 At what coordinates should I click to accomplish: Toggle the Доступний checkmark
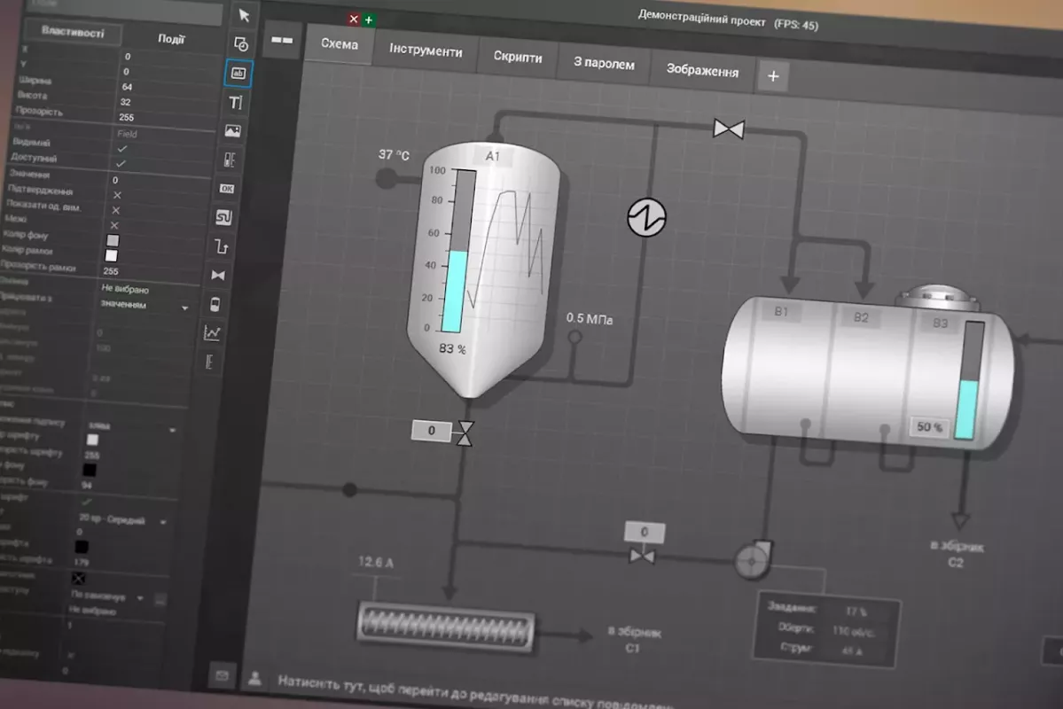coord(121,164)
